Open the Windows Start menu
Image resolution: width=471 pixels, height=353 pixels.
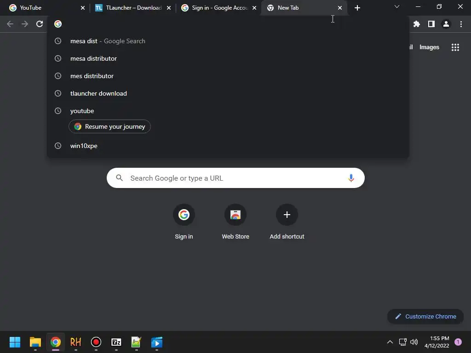(x=15, y=342)
